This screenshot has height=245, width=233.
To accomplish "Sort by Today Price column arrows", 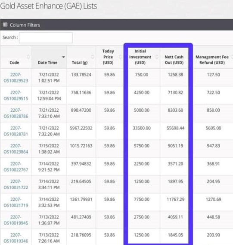I will coord(120,57).
